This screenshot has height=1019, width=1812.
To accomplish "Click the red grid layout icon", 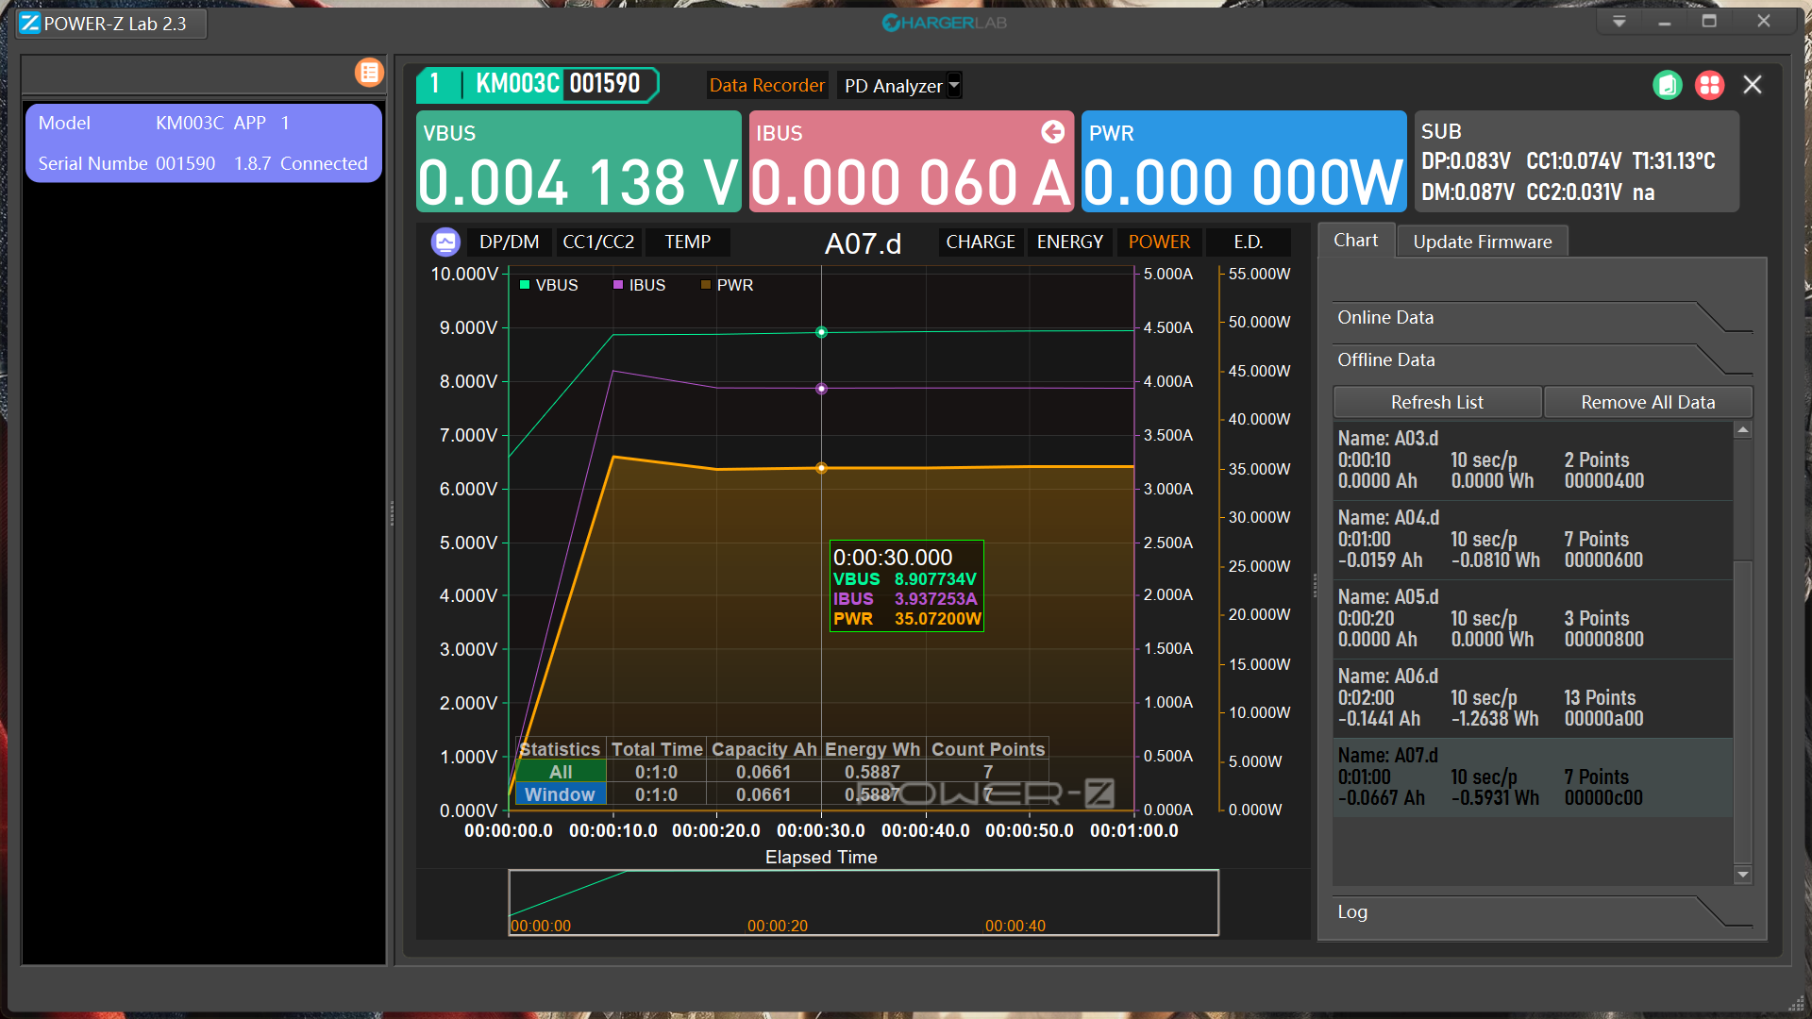I will tap(1709, 85).
